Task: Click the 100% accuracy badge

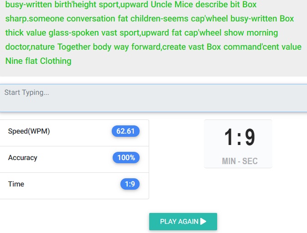Action: tap(126, 158)
